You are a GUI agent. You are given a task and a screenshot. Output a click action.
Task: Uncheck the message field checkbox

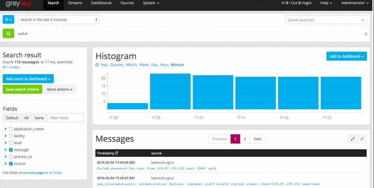(x=11, y=150)
